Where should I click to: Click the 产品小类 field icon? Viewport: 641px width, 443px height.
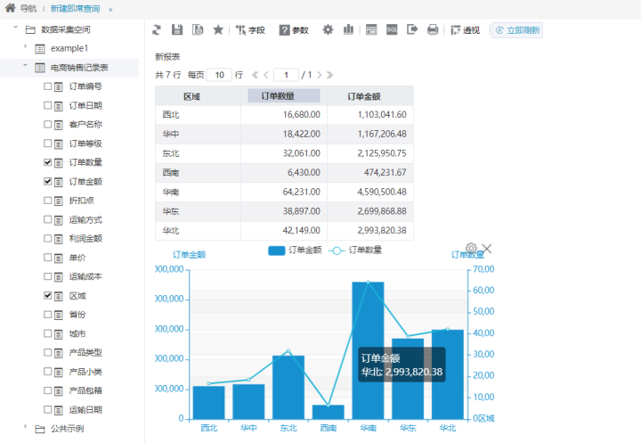(59, 372)
